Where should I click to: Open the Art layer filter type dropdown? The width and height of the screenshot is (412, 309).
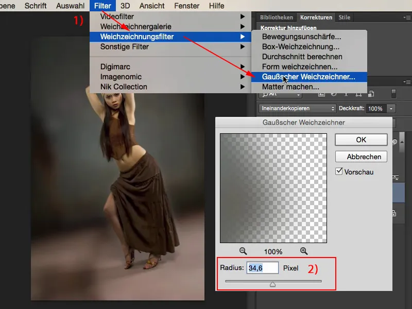point(280,94)
